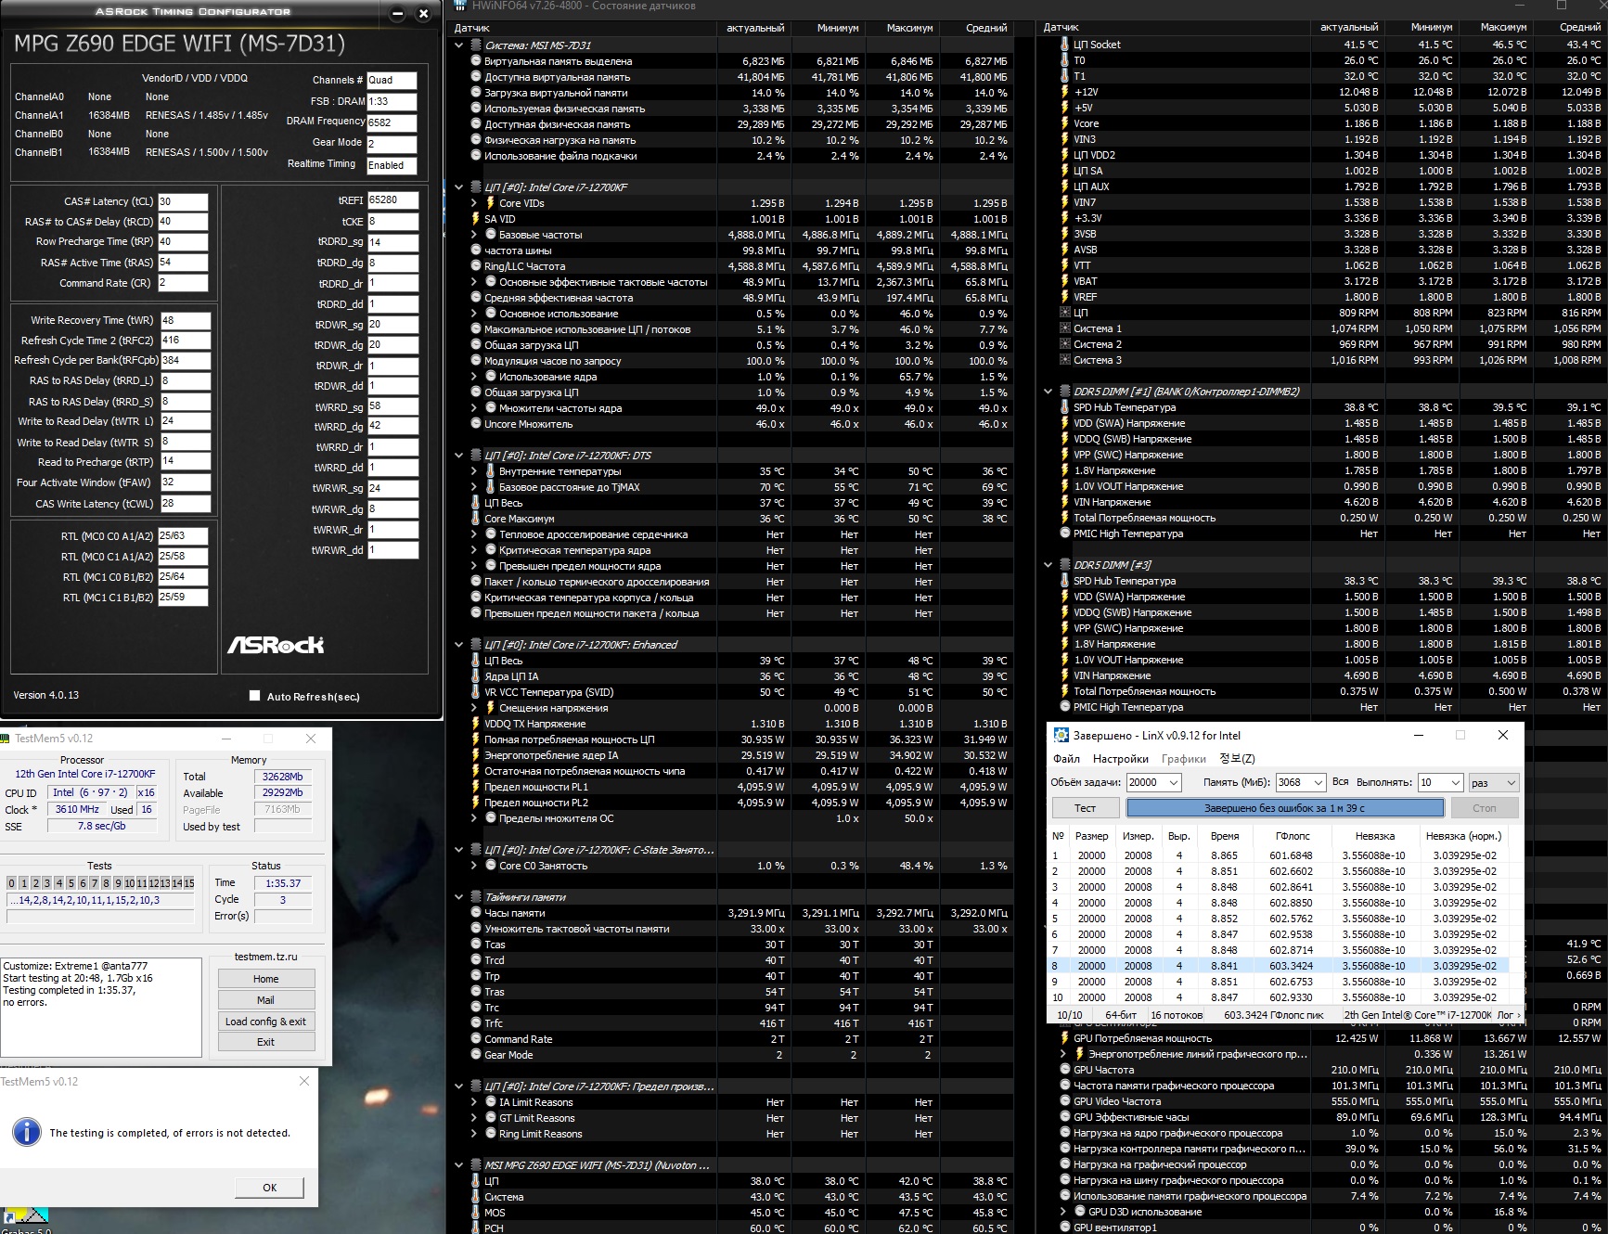Click the thermometer icon beside ЦП Socket
This screenshot has height=1234, width=1608.
pyautogui.click(x=1064, y=45)
